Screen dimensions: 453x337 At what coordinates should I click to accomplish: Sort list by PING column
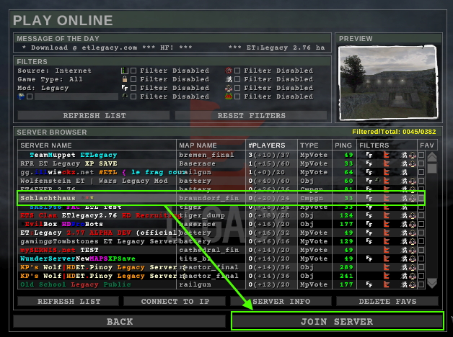344,145
